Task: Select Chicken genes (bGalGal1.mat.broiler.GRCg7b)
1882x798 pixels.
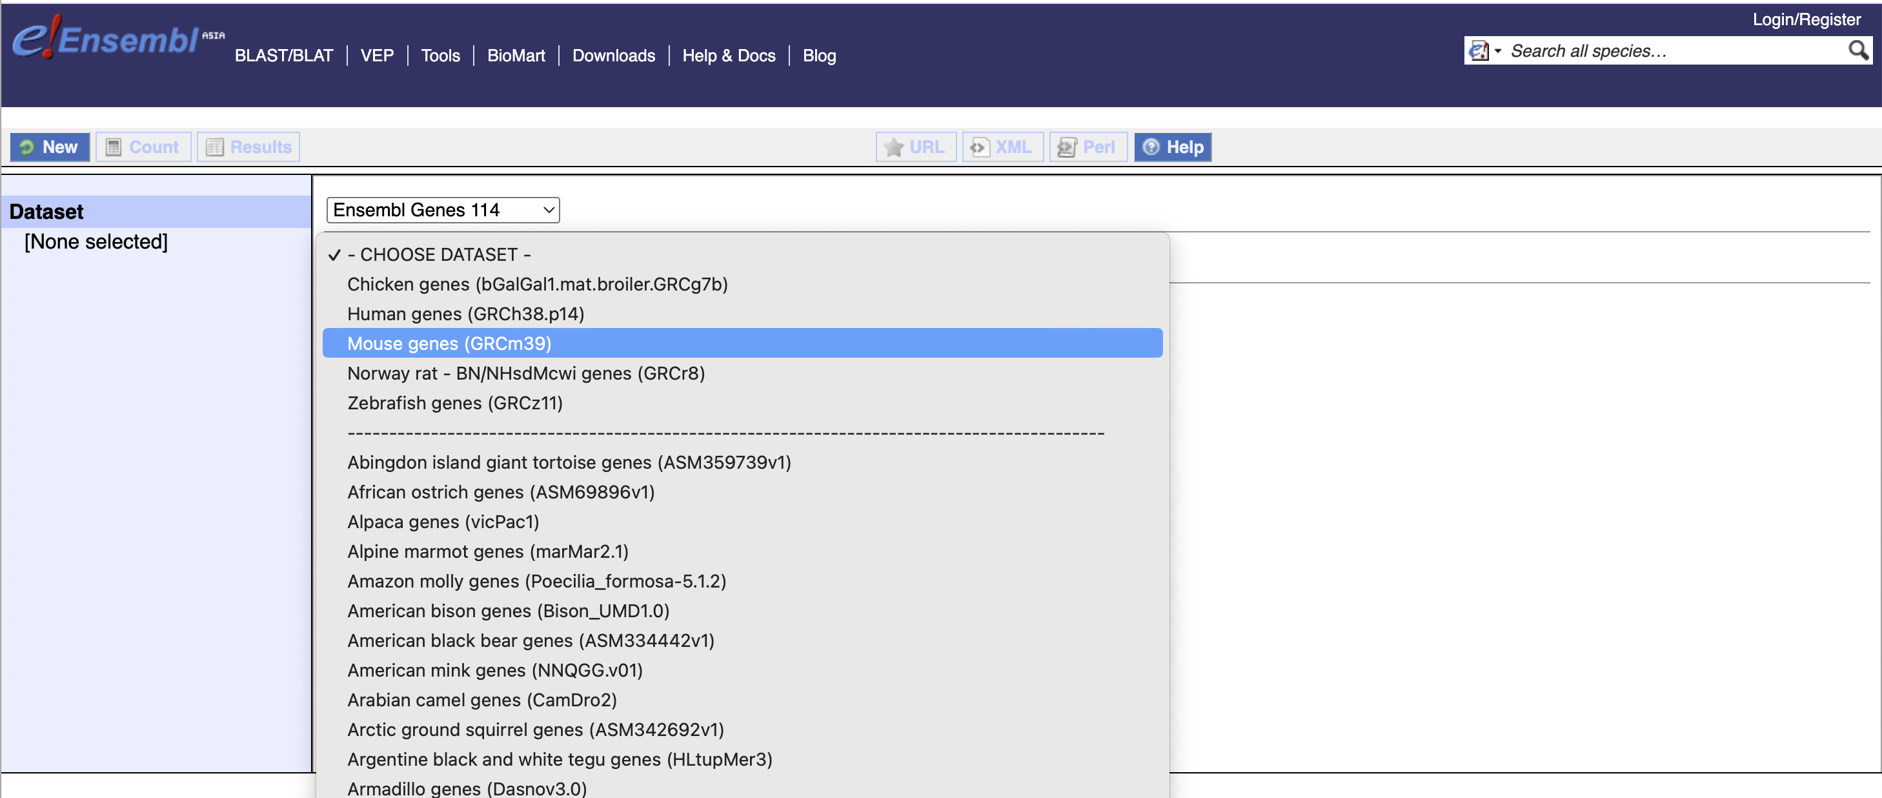Action: pyautogui.click(x=742, y=283)
